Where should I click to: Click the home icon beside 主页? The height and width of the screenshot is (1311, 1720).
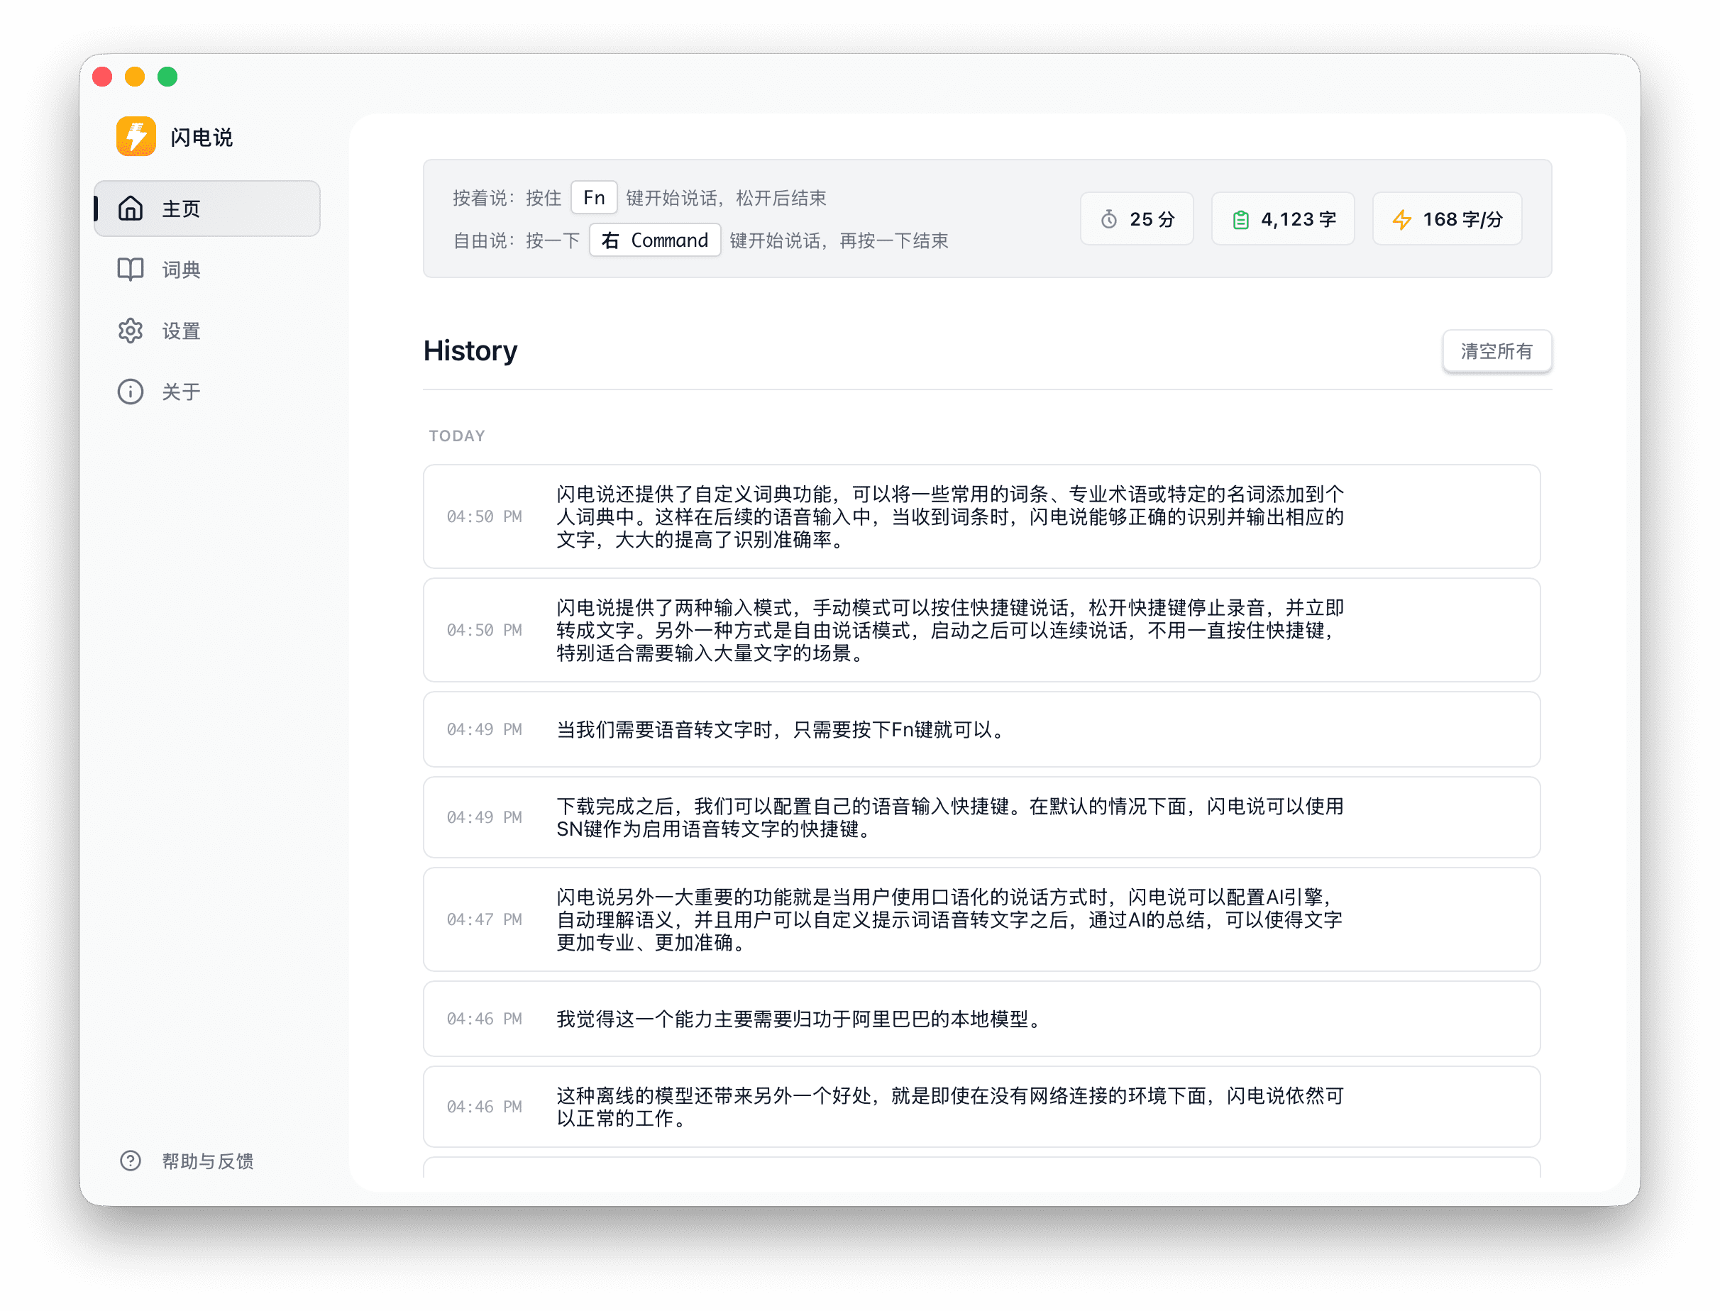[x=131, y=209]
